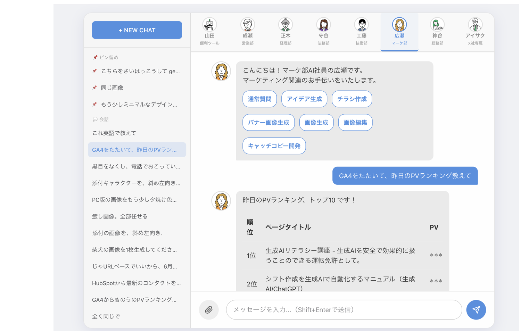
Task: Open conversation 全く同じで
Action: (137, 316)
